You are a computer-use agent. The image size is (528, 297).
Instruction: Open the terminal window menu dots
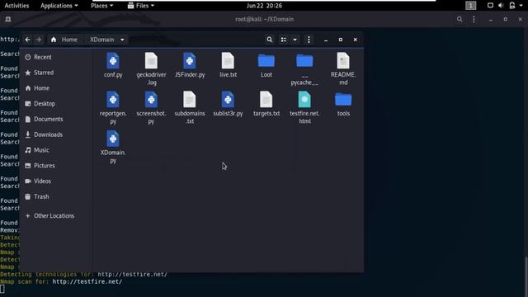(474, 19)
